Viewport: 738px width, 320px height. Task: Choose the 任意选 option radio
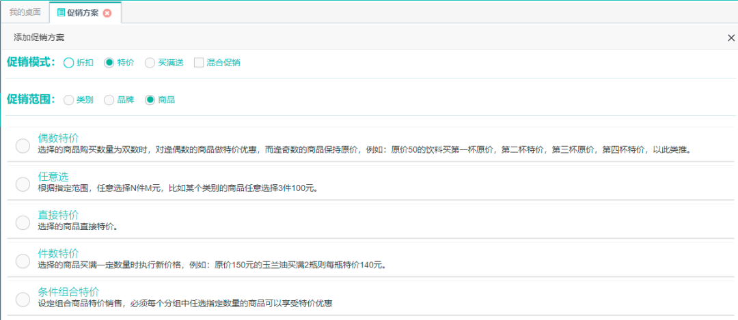pos(23,184)
